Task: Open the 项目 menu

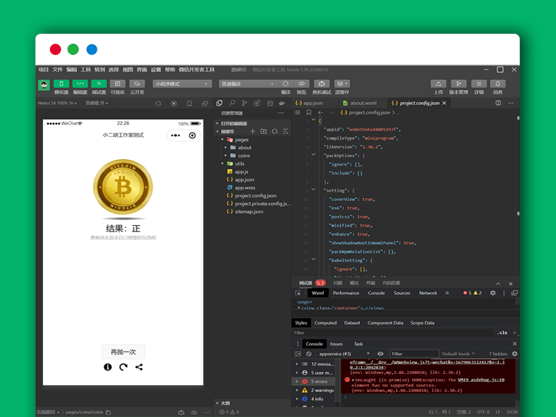Action: point(43,69)
